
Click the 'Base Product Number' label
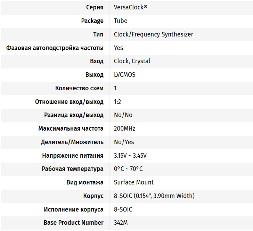coord(73,223)
